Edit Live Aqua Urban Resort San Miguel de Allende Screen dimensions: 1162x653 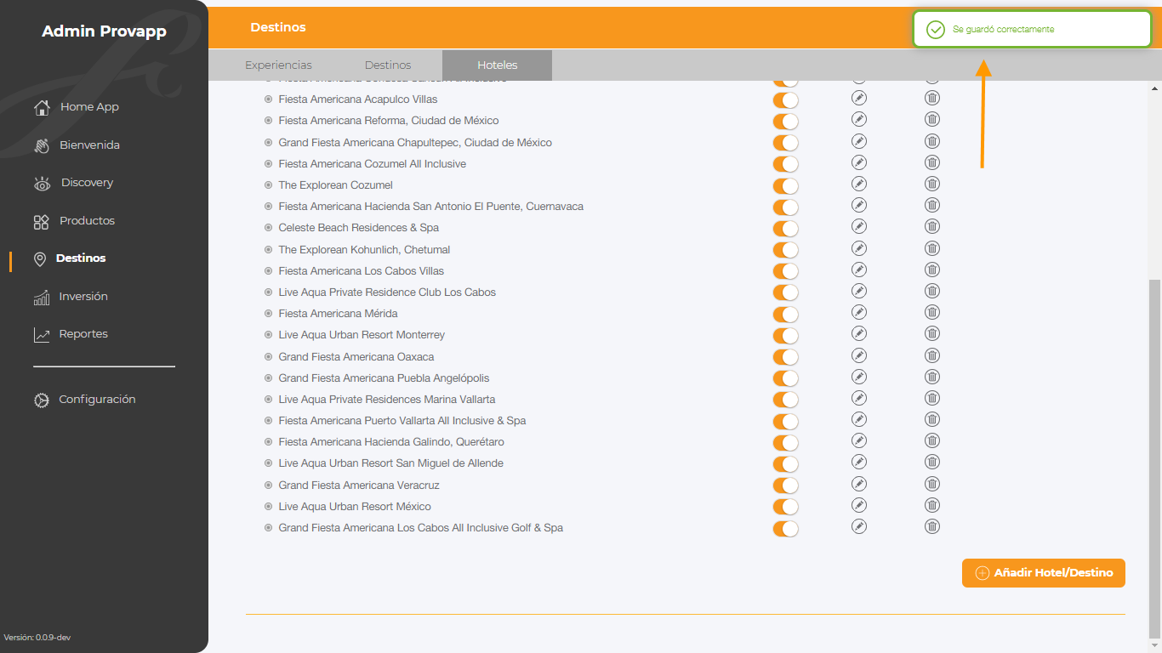[x=859, y=462]
